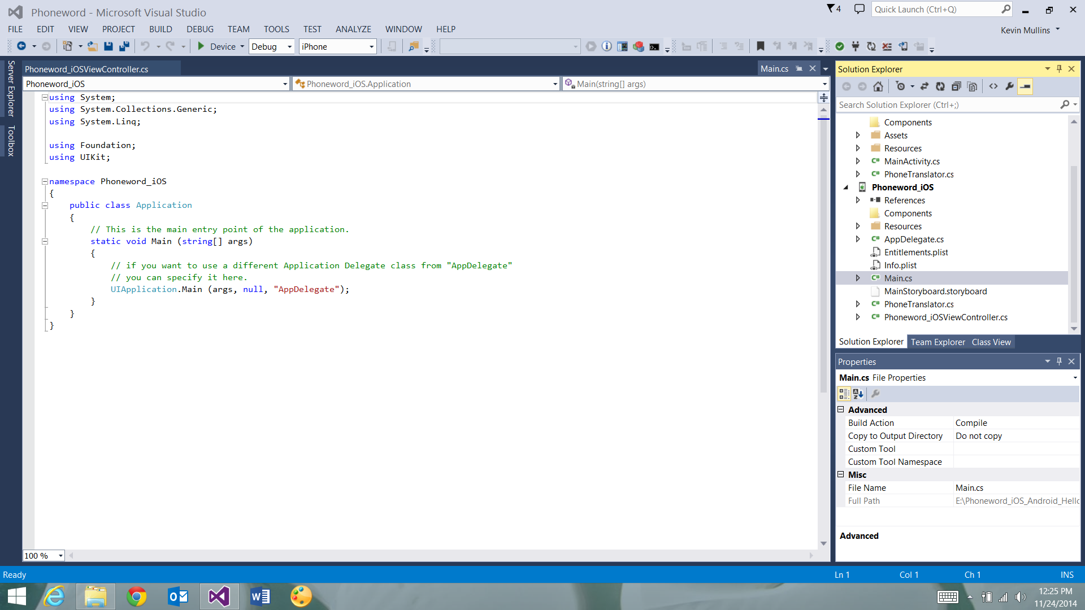The image size is (1085, 610).
Task: Open PhoneTranslator.cs from Solution Explorer
Action: point(919,304)
